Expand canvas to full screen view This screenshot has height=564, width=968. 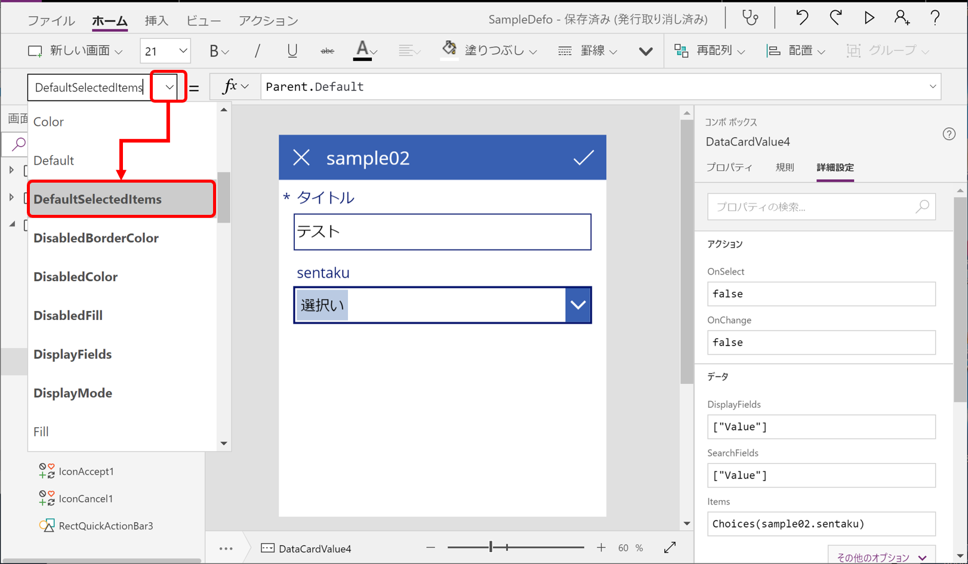pos(670,547)
